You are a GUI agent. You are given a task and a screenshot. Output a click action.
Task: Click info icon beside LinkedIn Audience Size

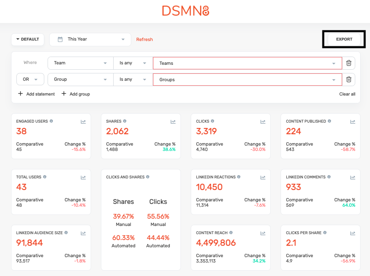(x=66, y=233)
